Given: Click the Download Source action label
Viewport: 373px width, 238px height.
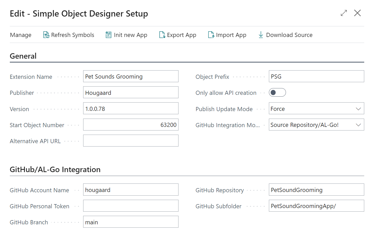Looking at the screenshot, I should [x=289, y=35].
